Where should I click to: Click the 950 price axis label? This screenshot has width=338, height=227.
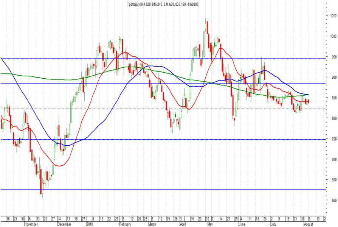(334, 57)
